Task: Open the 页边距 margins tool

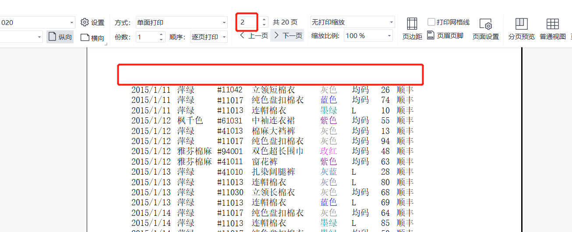Action: click(x=412, y=28)
